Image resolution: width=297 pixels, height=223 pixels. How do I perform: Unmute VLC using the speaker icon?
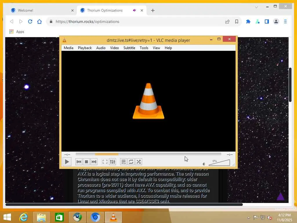pyautogui.click(x=204, y=164)
